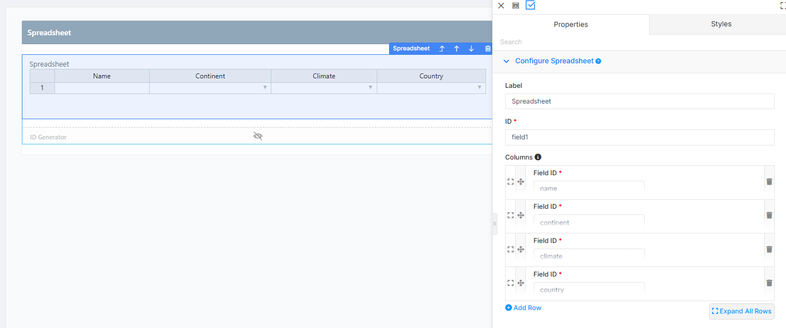
Task: Delete the country column row
Action: (769, 283)
